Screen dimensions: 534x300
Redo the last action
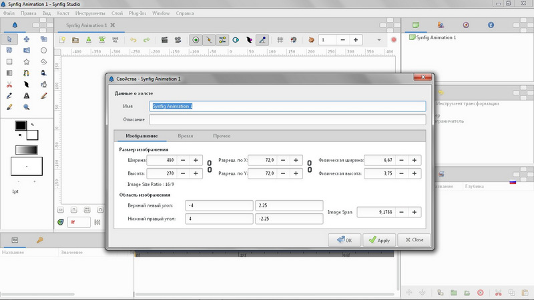(146, 40)
